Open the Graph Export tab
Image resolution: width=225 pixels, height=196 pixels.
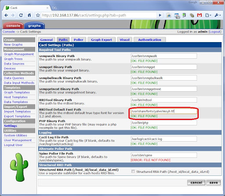point(102,39)
